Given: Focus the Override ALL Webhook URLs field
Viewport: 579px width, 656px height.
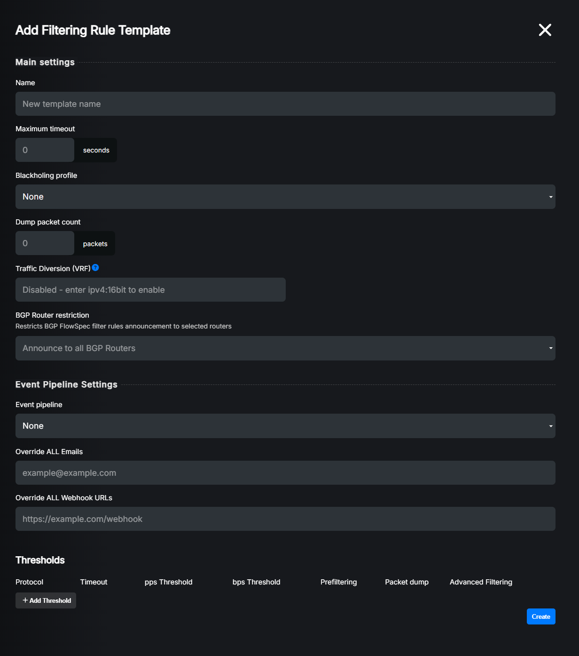Looking at the screenshot, I should click(x=285, y=519).
